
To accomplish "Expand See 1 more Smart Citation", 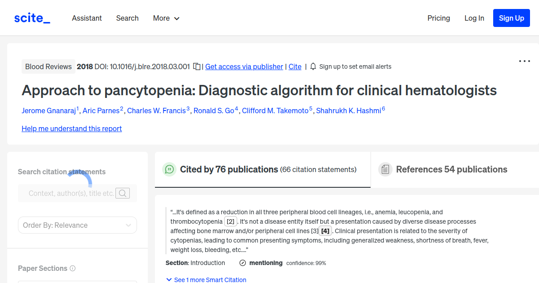I will [206, 279].
